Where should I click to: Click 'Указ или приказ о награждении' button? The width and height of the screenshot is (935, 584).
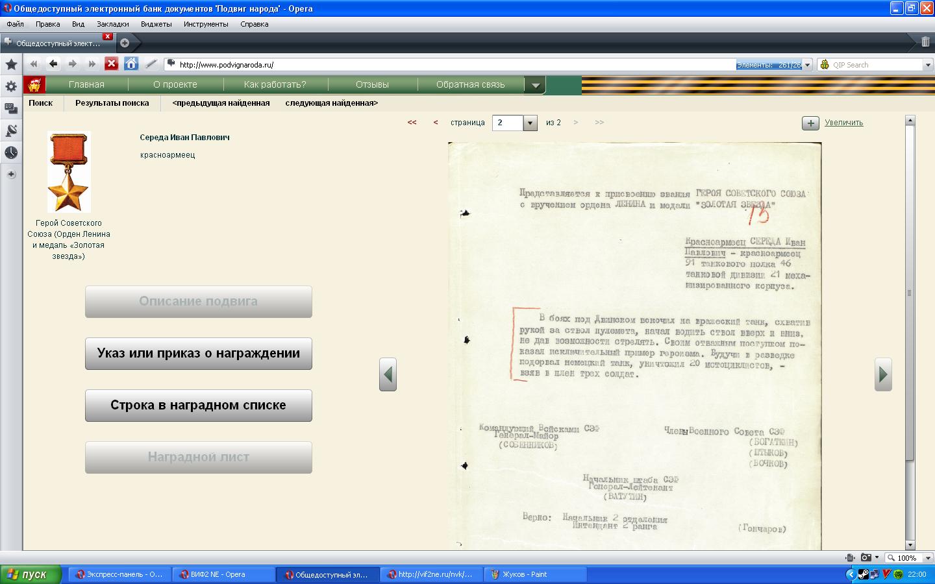[199, 354]
